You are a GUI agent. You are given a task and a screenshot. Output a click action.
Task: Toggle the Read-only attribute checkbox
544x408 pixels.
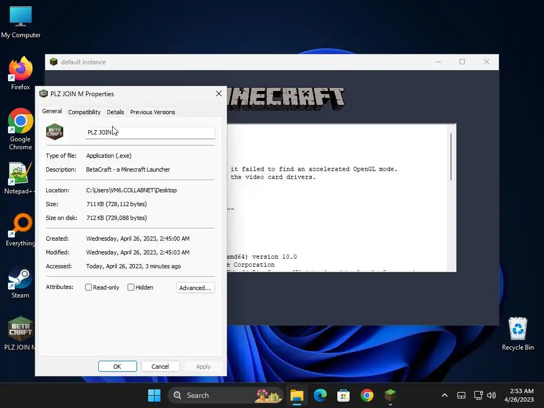pos(89,287)
